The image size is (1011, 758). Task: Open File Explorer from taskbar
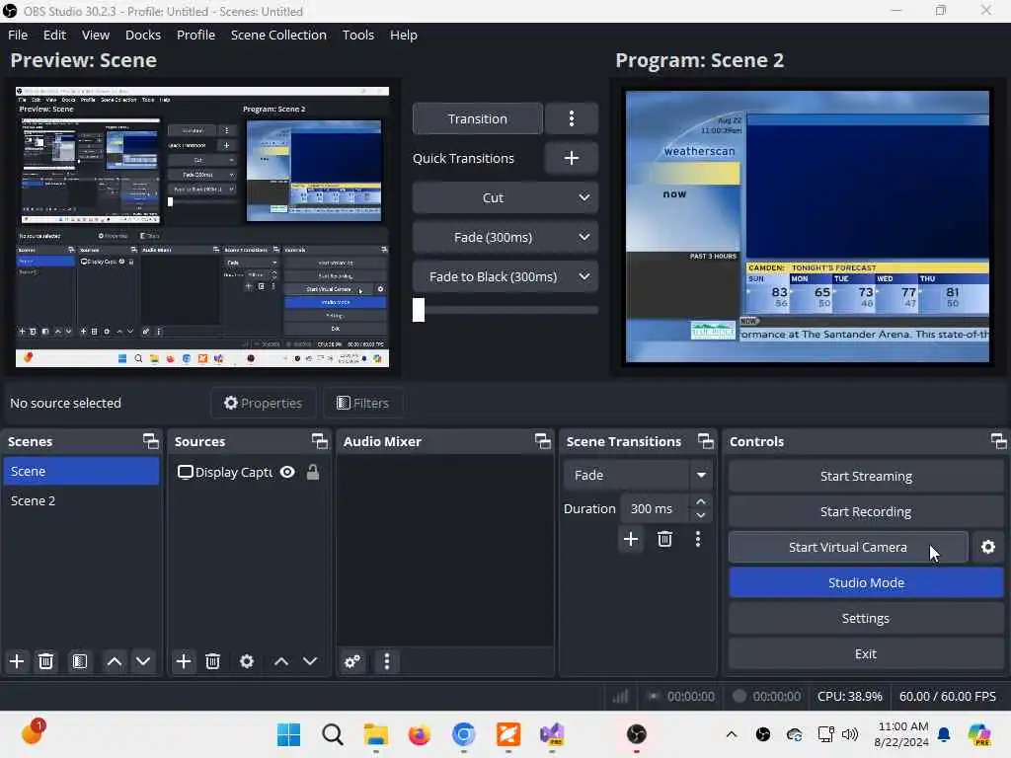tap(376, 734)
